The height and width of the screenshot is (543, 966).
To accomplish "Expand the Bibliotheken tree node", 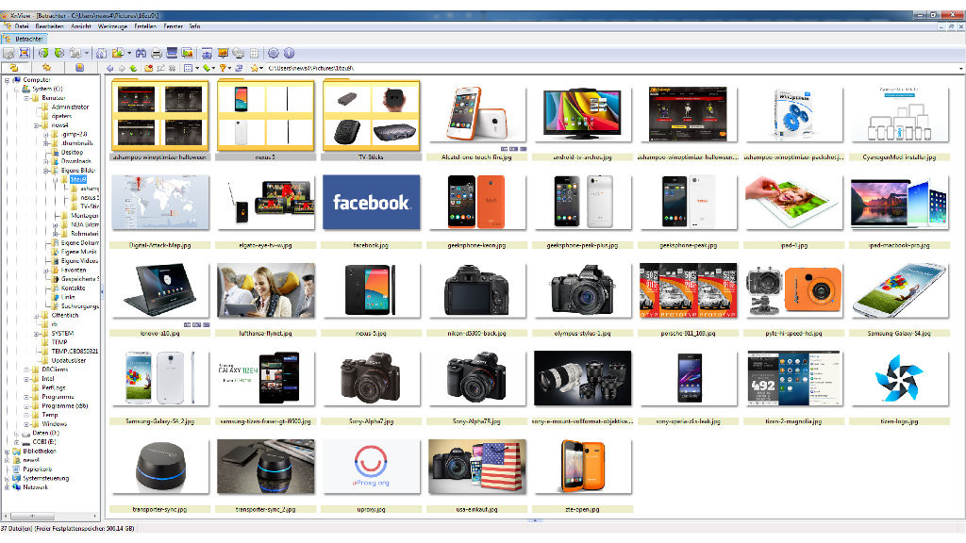I will click(x=8, y=452).
